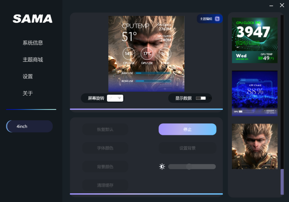The width and height of the screenshot is (289, 202).
Task: Open 主题商城 theme store
Action: point(32,59)
